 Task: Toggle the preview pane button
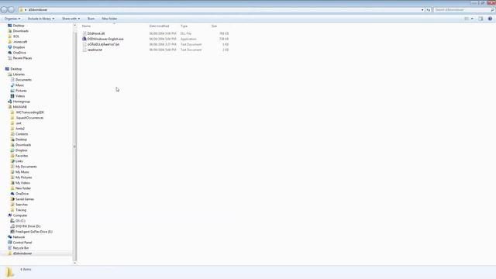click(x=480, y=19)
